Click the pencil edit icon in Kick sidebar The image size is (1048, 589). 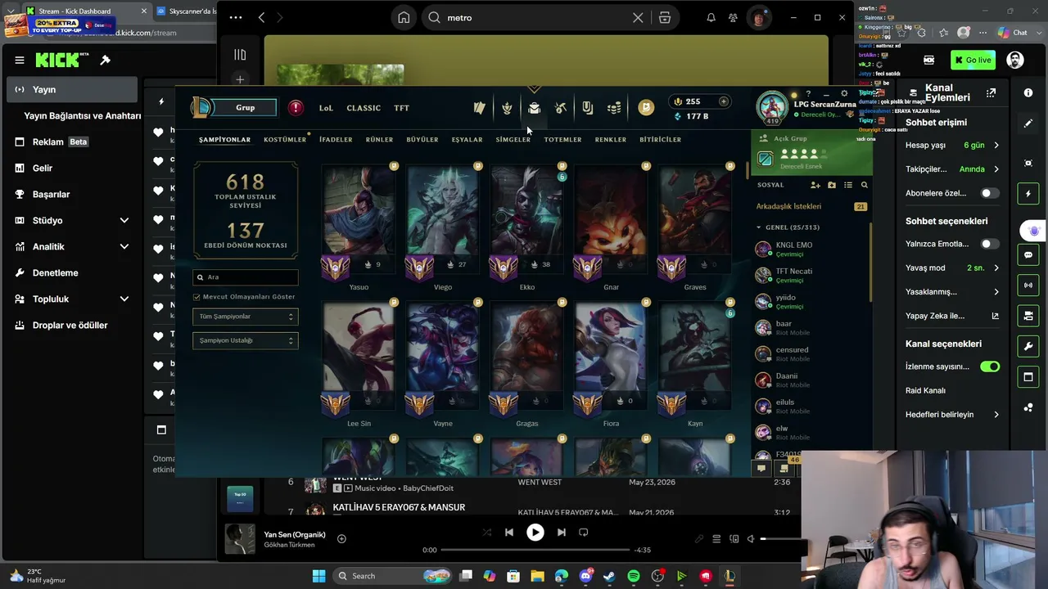[1028, 124]
